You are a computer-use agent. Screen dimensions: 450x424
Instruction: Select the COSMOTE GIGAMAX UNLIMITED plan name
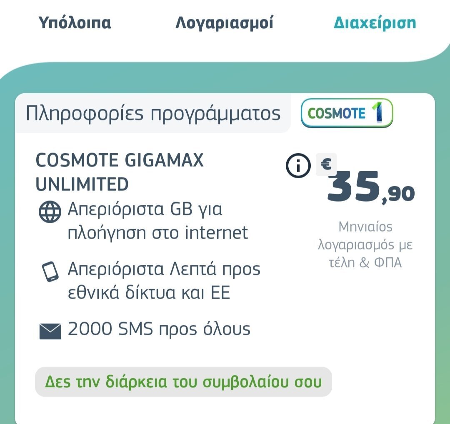tap(120, 172)
